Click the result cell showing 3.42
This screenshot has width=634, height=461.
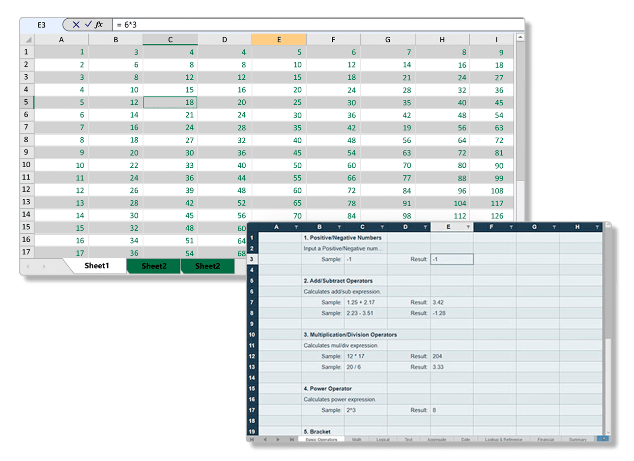452,303
